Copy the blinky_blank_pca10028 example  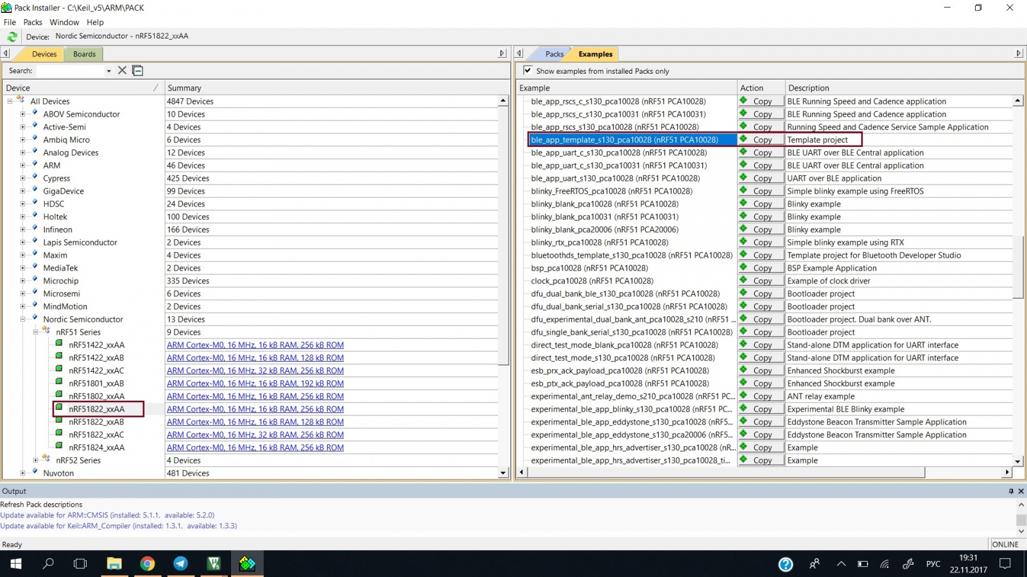click(761, 204)
